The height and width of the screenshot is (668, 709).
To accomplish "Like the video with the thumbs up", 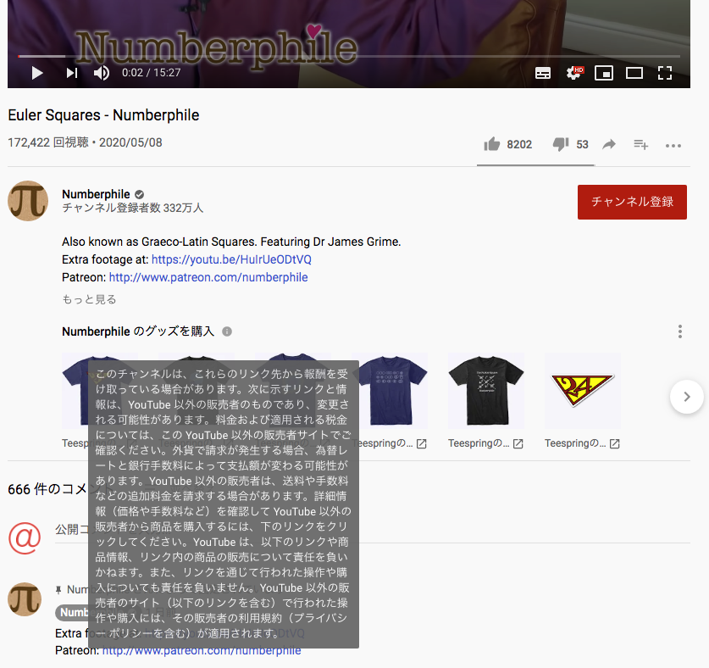I will (x=492, y=144).
